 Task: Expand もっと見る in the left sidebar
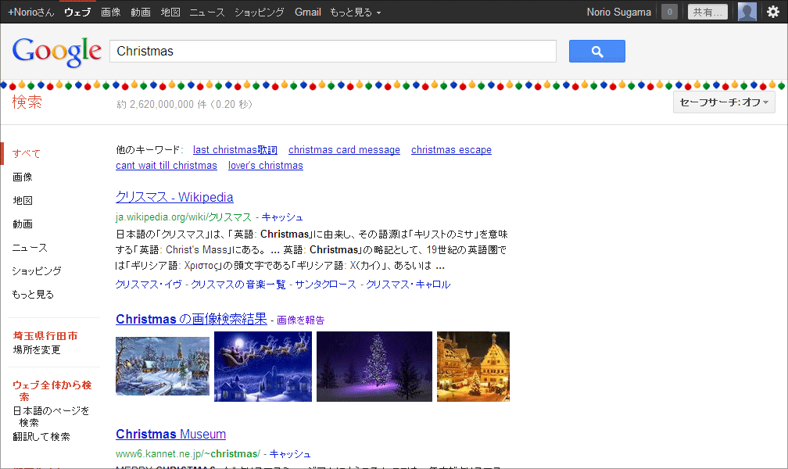click(33, 295)
